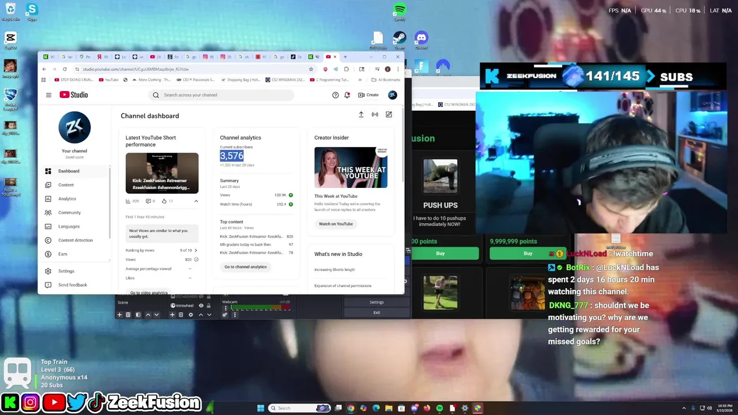Click the upload videos arrow icon
This screenshot has width=738, height=415.
361,115
